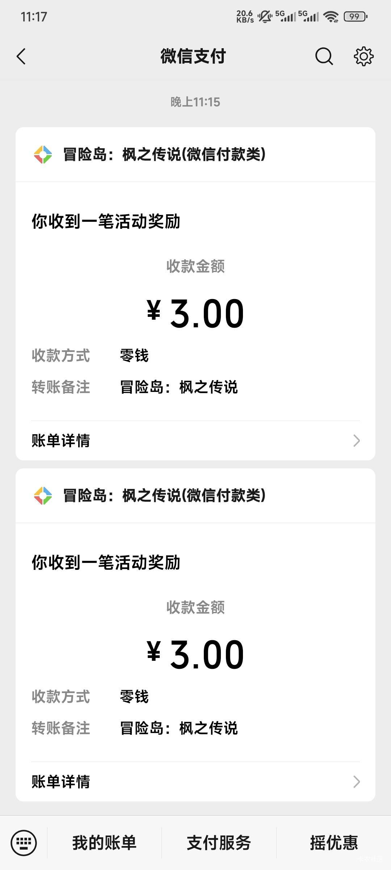This screenshot has height=870, width=391.
Task: Tap second ¥3.00 amount
Action: [195, 655]
